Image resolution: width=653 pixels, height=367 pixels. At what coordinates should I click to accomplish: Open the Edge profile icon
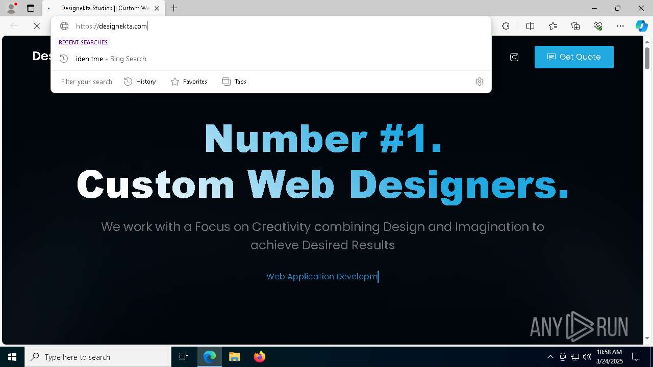tap(11, 8)
